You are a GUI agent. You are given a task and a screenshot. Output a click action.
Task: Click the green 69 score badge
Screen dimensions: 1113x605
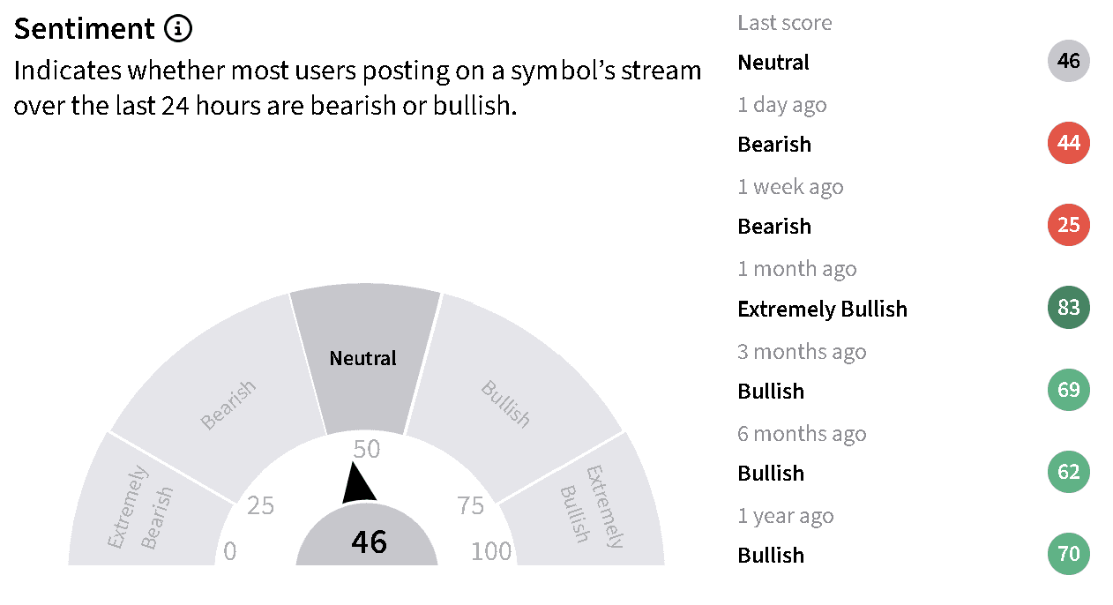point(1069,390)
